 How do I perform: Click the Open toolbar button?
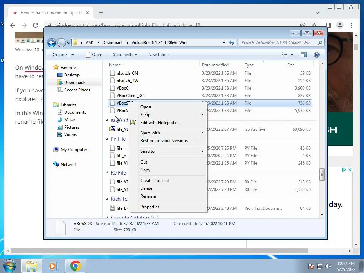coord(94,55)
